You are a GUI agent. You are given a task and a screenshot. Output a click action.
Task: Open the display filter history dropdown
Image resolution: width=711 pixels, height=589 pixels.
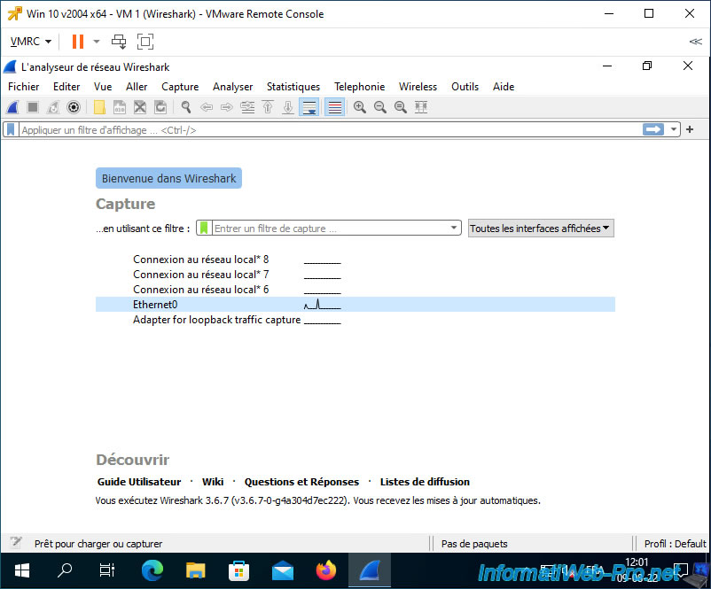(675, 129)
